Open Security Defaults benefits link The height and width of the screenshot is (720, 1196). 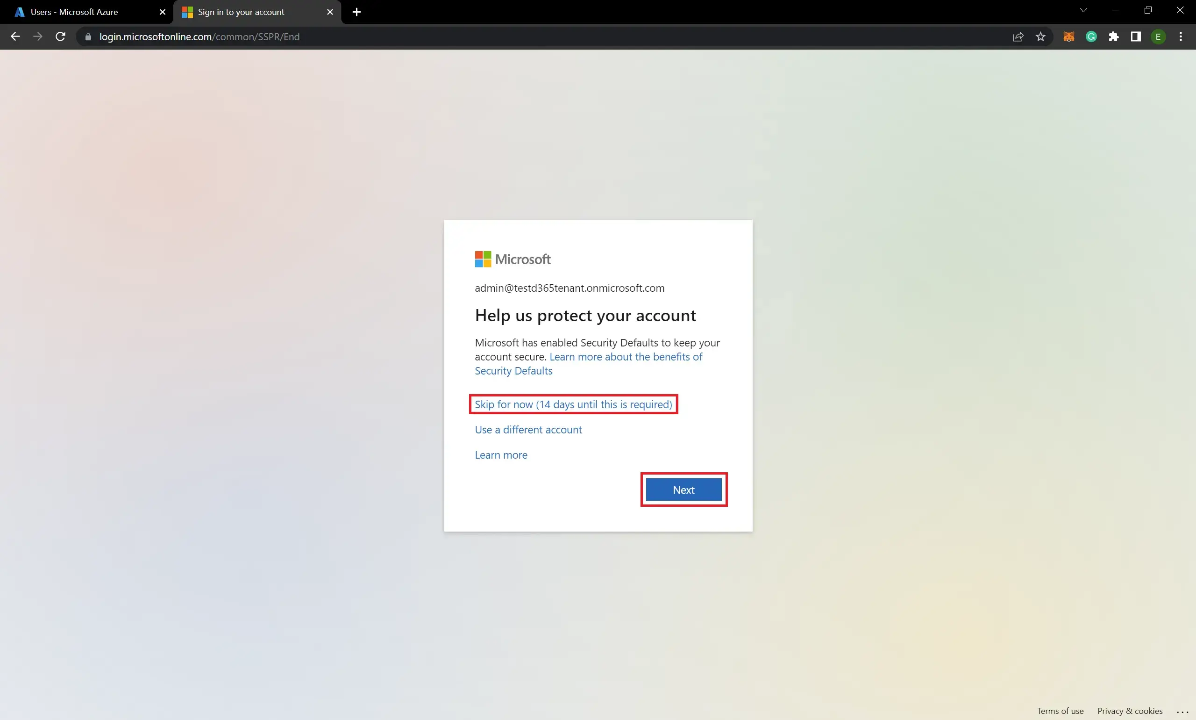pyautogui.click(x=589, y=364)
